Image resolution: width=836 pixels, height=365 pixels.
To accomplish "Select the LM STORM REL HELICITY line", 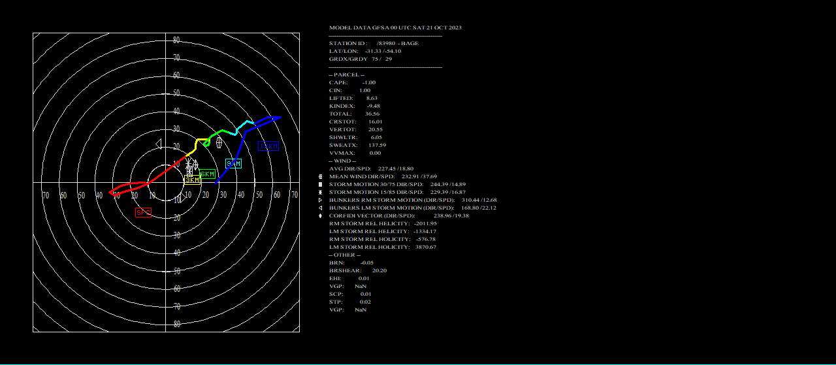I will 383,231.
